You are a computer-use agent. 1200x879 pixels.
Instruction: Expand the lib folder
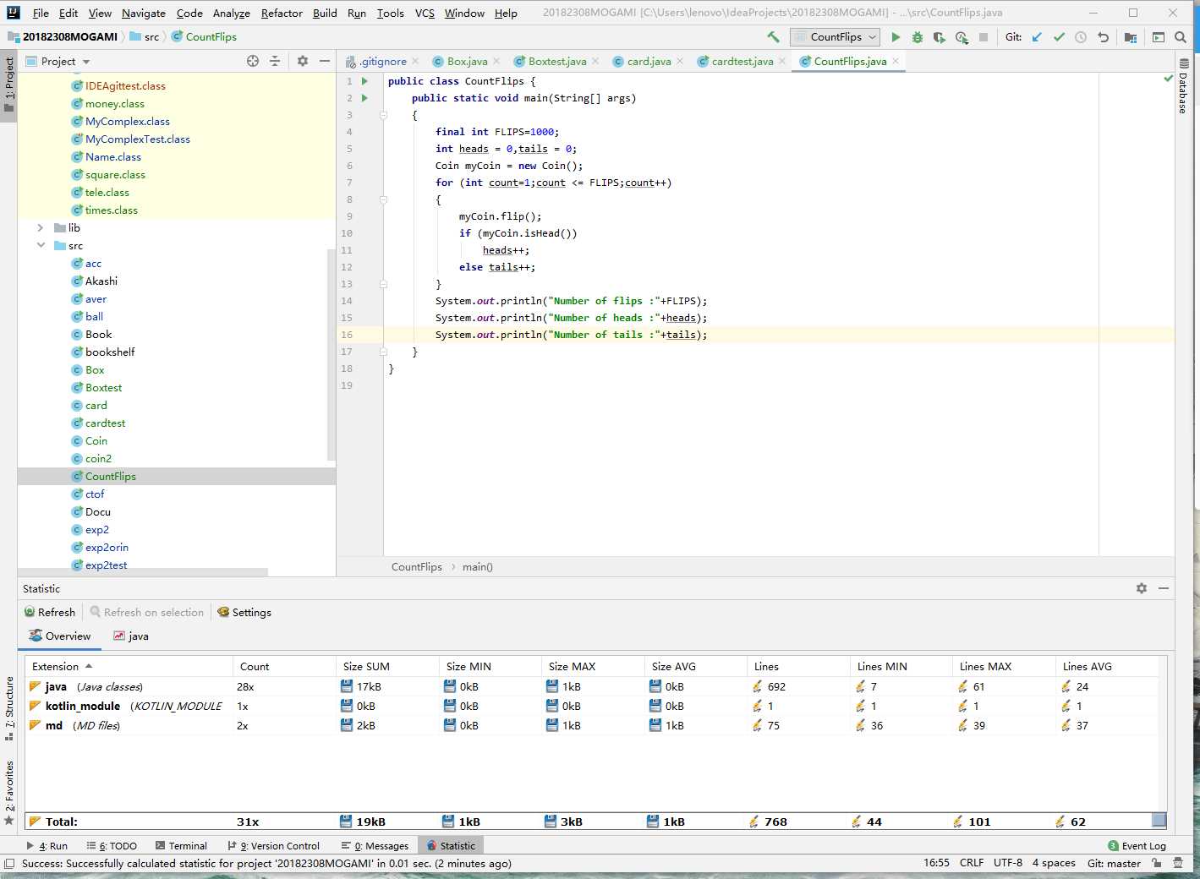[x=40, y=228]
